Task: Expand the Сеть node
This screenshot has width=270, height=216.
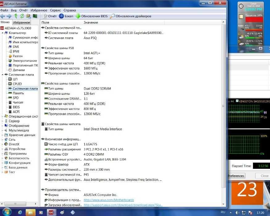Action: tap(2, 140)
